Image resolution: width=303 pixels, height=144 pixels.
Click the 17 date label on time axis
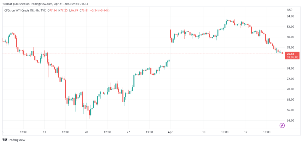[246, 132]
